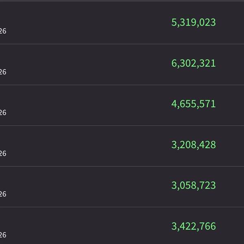The height and width of the screenshot is (244, 244).
Task: Click the green value 5,319,023
Action: click(x=194, y=22)
